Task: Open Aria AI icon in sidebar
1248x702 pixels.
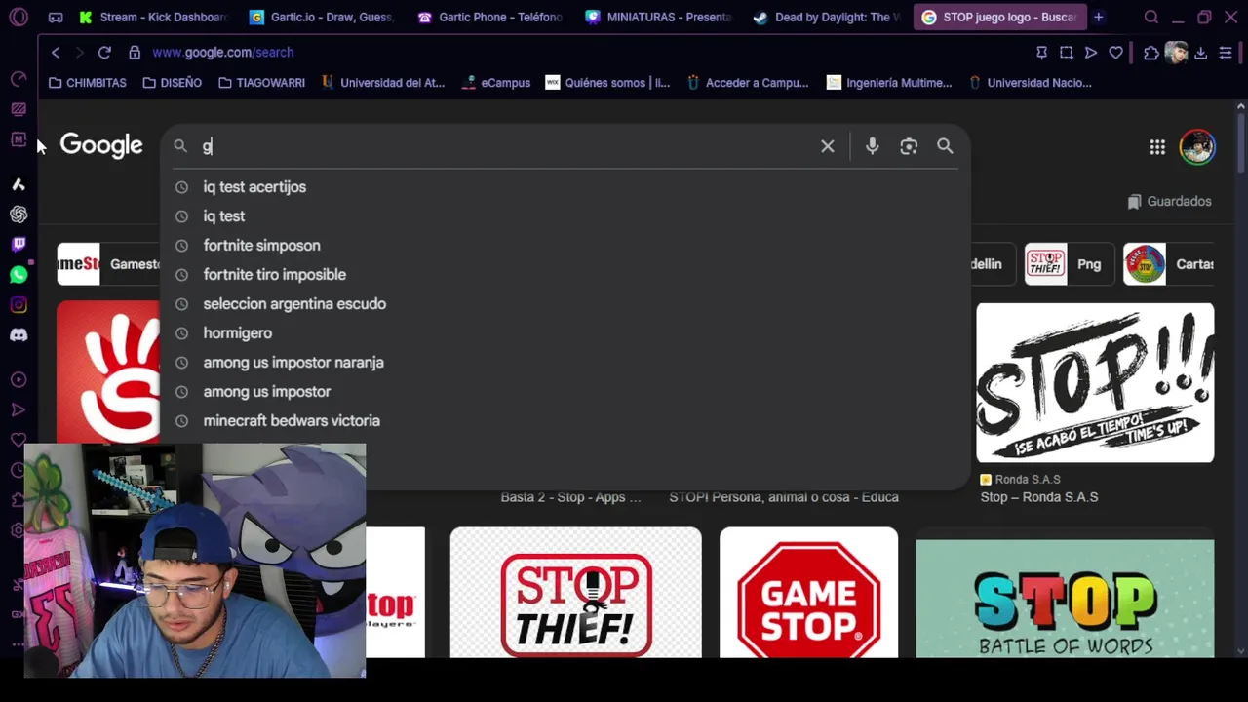Action: click(x=19, y=184)
